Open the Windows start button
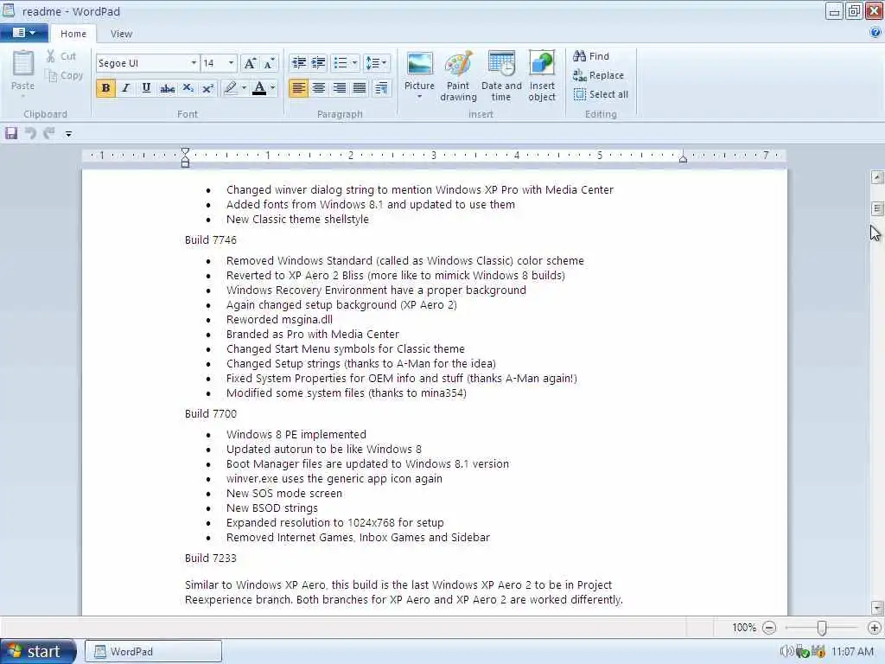The width and height of the screenshot is (885, 664). tap(37, 652)
